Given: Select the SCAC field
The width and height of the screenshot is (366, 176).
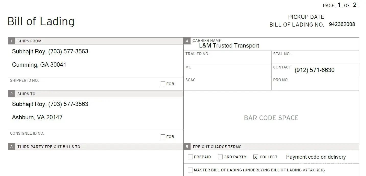Looking at the screenshot, I should click(227, 85).
